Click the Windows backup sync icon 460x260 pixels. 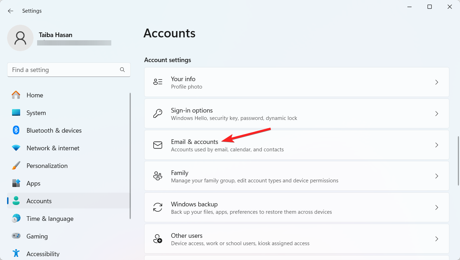(158, 207)
